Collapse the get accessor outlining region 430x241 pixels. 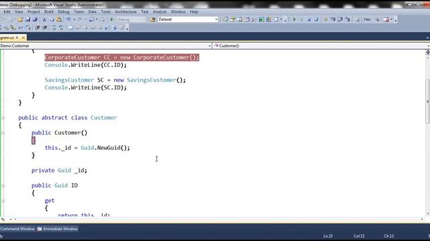coord(3,201)
